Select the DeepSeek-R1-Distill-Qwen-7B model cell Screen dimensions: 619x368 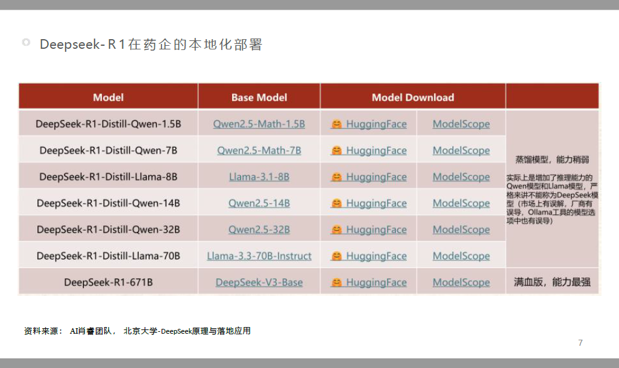point(108,151)
